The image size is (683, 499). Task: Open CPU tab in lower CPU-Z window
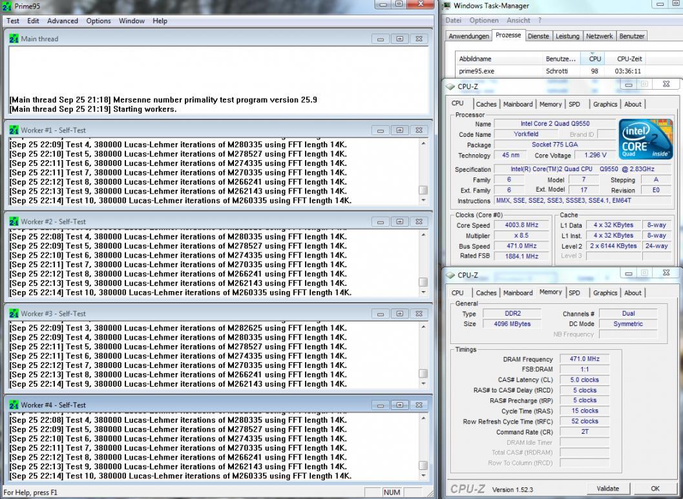tap(457, 293)
